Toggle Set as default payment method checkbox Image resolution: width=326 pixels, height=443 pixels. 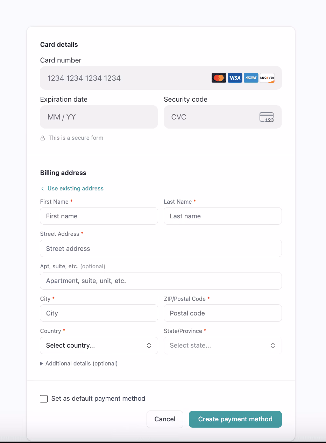[x=44, y=399]
